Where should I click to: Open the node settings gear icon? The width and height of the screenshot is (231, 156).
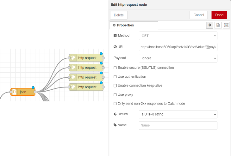coord(209,25)
